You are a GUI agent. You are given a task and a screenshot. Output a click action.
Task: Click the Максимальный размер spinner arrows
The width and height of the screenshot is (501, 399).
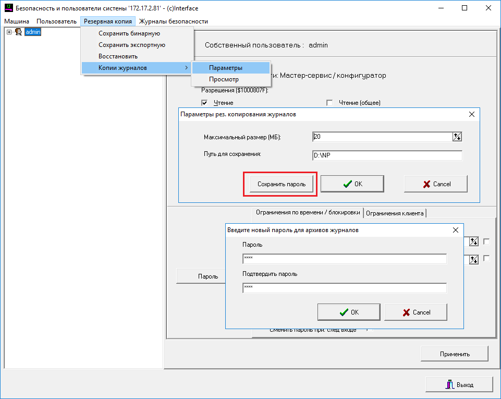point(457,137)
